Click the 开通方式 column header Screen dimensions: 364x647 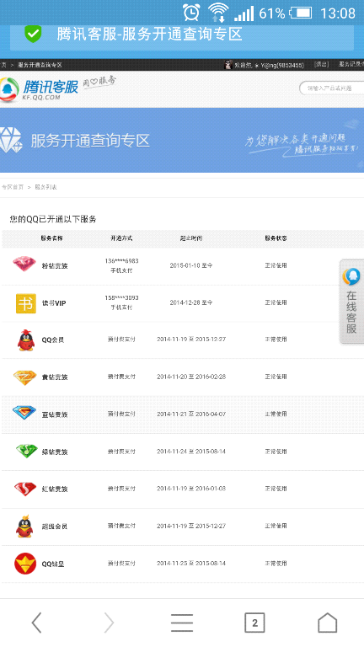tap(121, 238)
